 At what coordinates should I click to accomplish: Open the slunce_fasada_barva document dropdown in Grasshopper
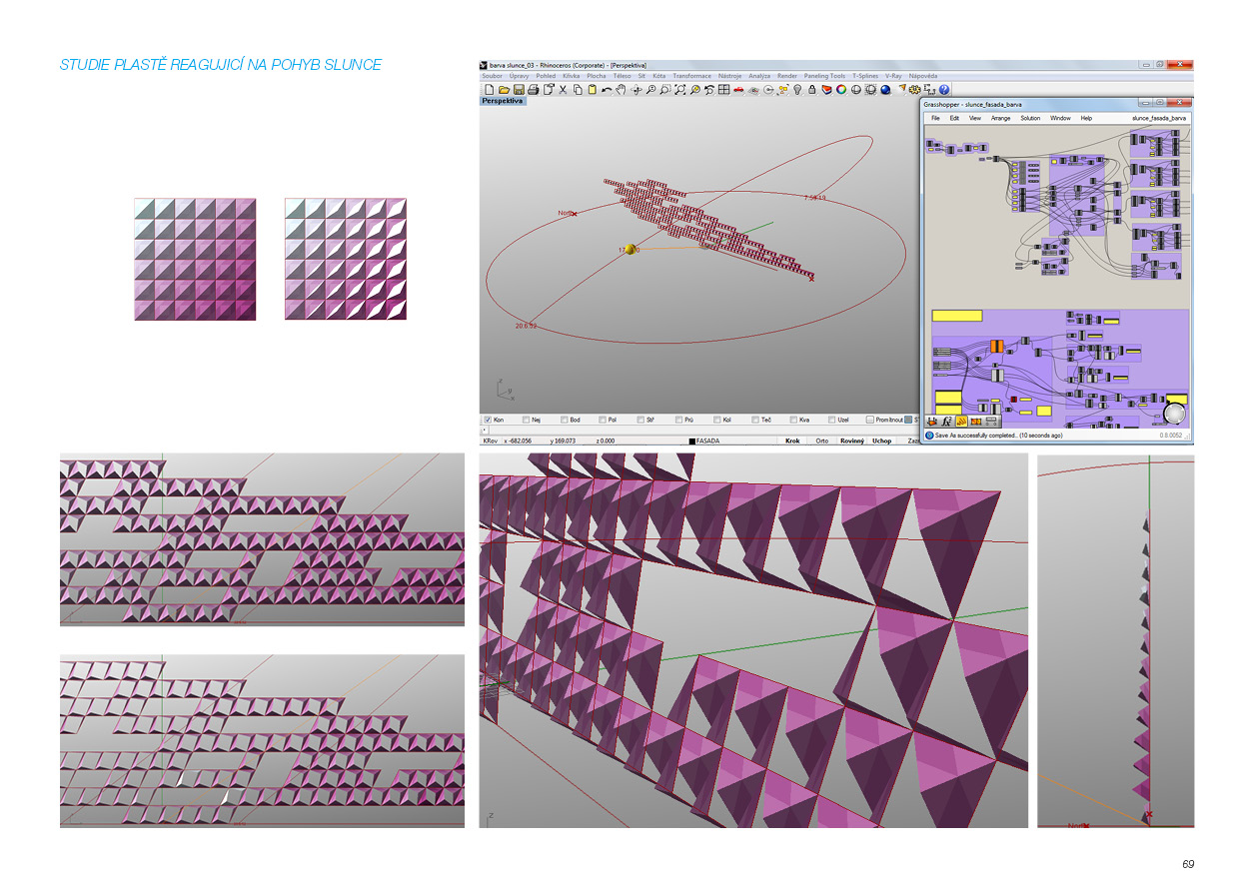1159,118
